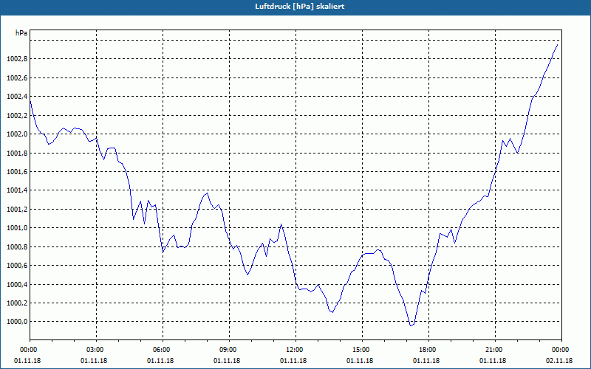Click the 00:00 label dated 02.11.18
The image size is (591, 369).
(x=561, y=350)
